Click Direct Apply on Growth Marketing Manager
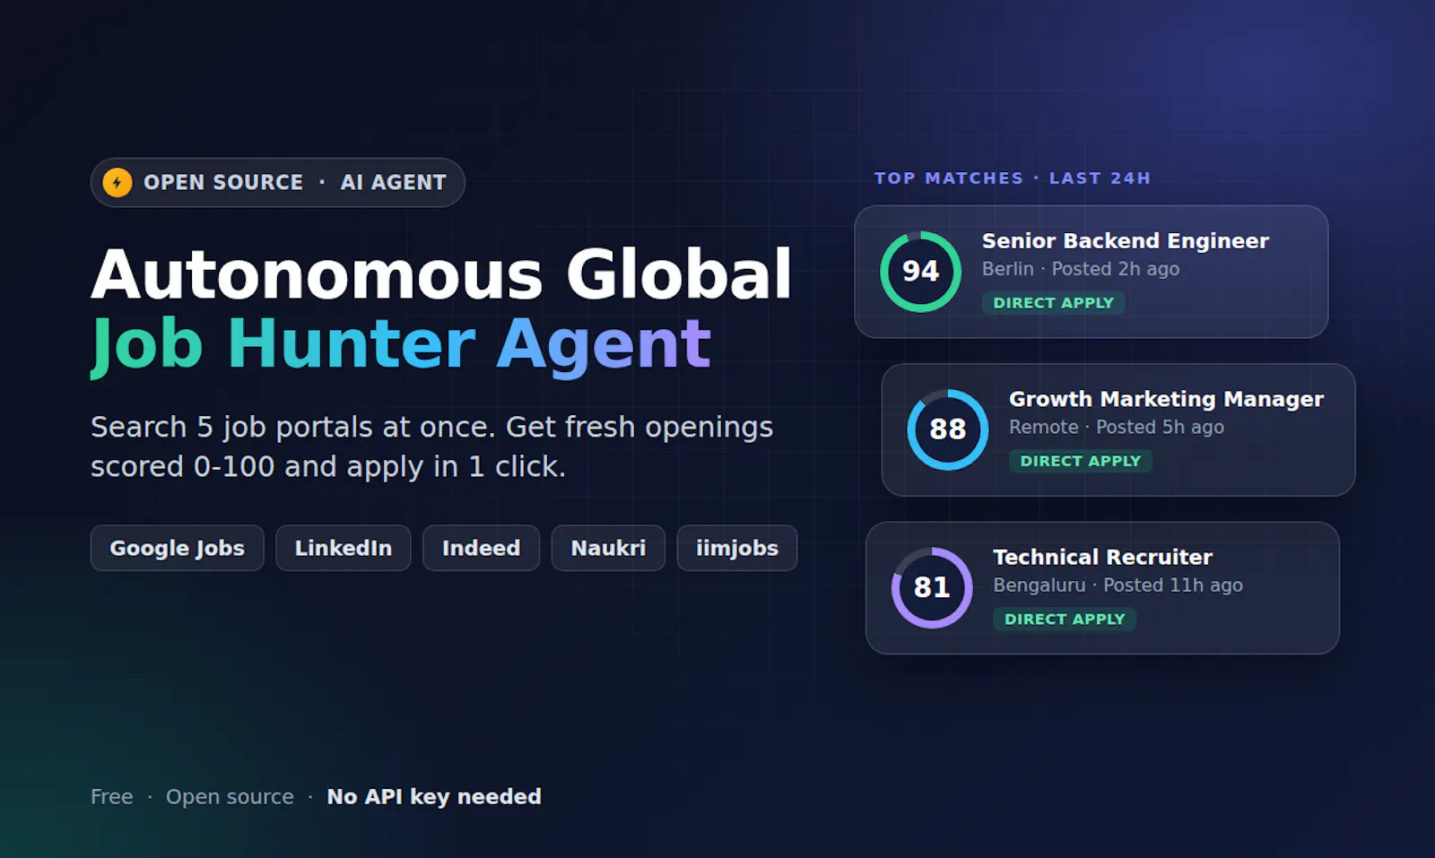 point(1080,461)
